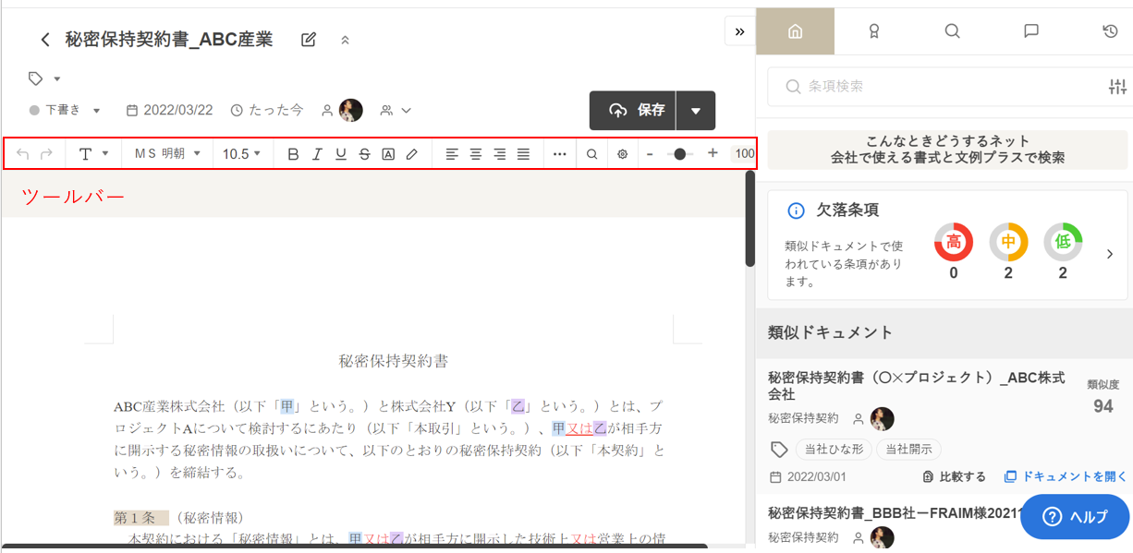This screenshot has width=1133, height=553.
Task: Center align the text
Action: pyautogui.click(x=476, y=154)
